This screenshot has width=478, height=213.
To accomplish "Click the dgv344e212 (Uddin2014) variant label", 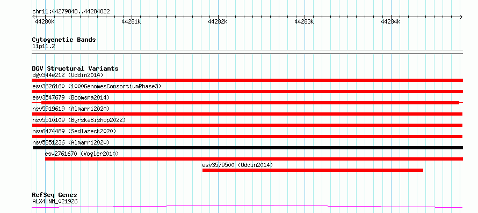I will (x=68, y=75).
